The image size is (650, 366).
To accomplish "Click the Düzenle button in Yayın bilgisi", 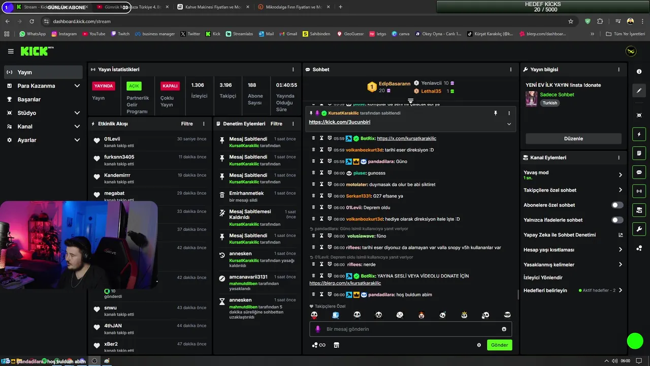I will (573, 139).
